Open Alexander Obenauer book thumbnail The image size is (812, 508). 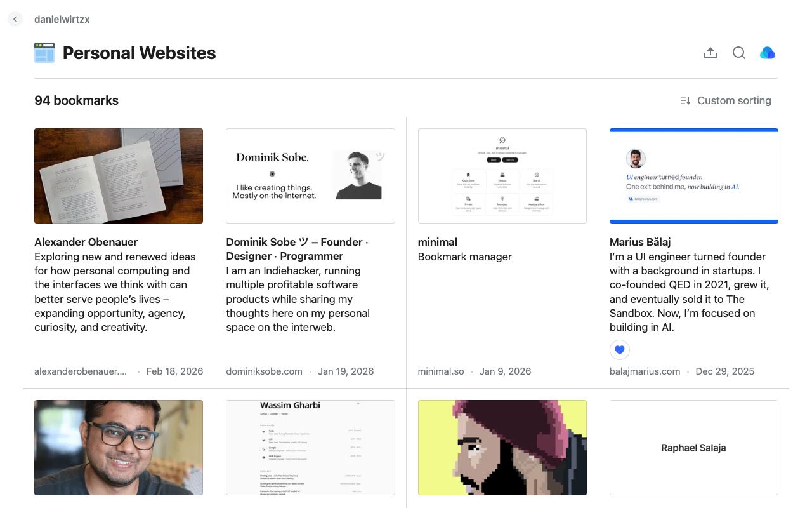pyautogui.click(x=119, y=176)
